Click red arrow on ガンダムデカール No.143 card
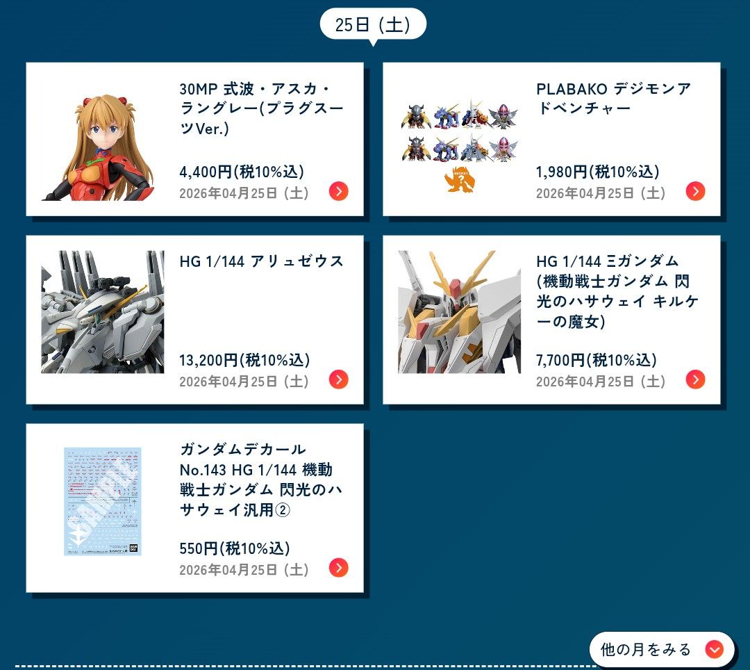750x670 pixels. (x=339, y=568)
